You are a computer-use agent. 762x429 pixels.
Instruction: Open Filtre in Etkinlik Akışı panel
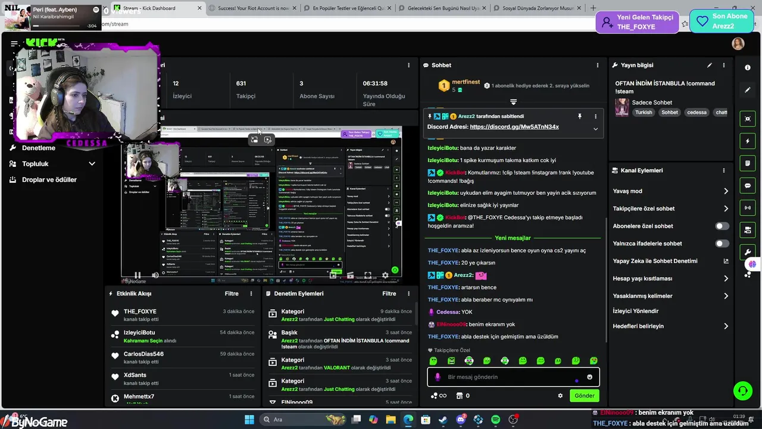232,294
